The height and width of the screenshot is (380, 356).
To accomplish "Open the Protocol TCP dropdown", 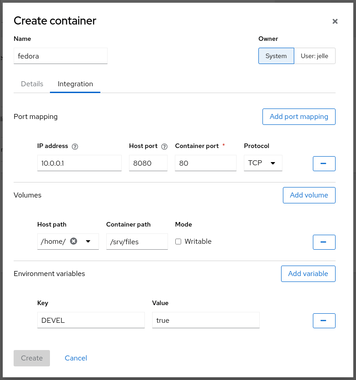I will pos(262,163).
